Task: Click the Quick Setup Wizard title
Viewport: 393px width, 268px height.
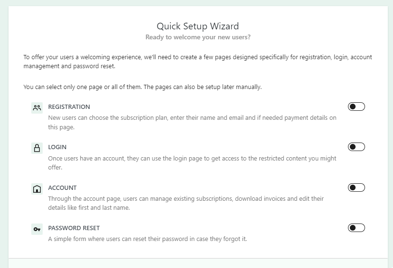Action: pyautogui.click(x=198, y=26)
